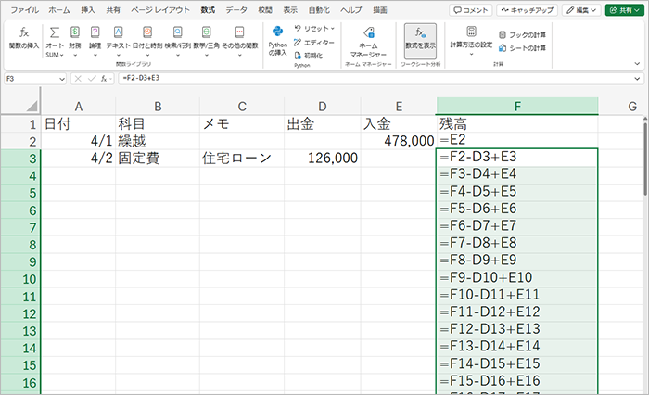Open the 財務 financial functions library

[x=75, y=42]
